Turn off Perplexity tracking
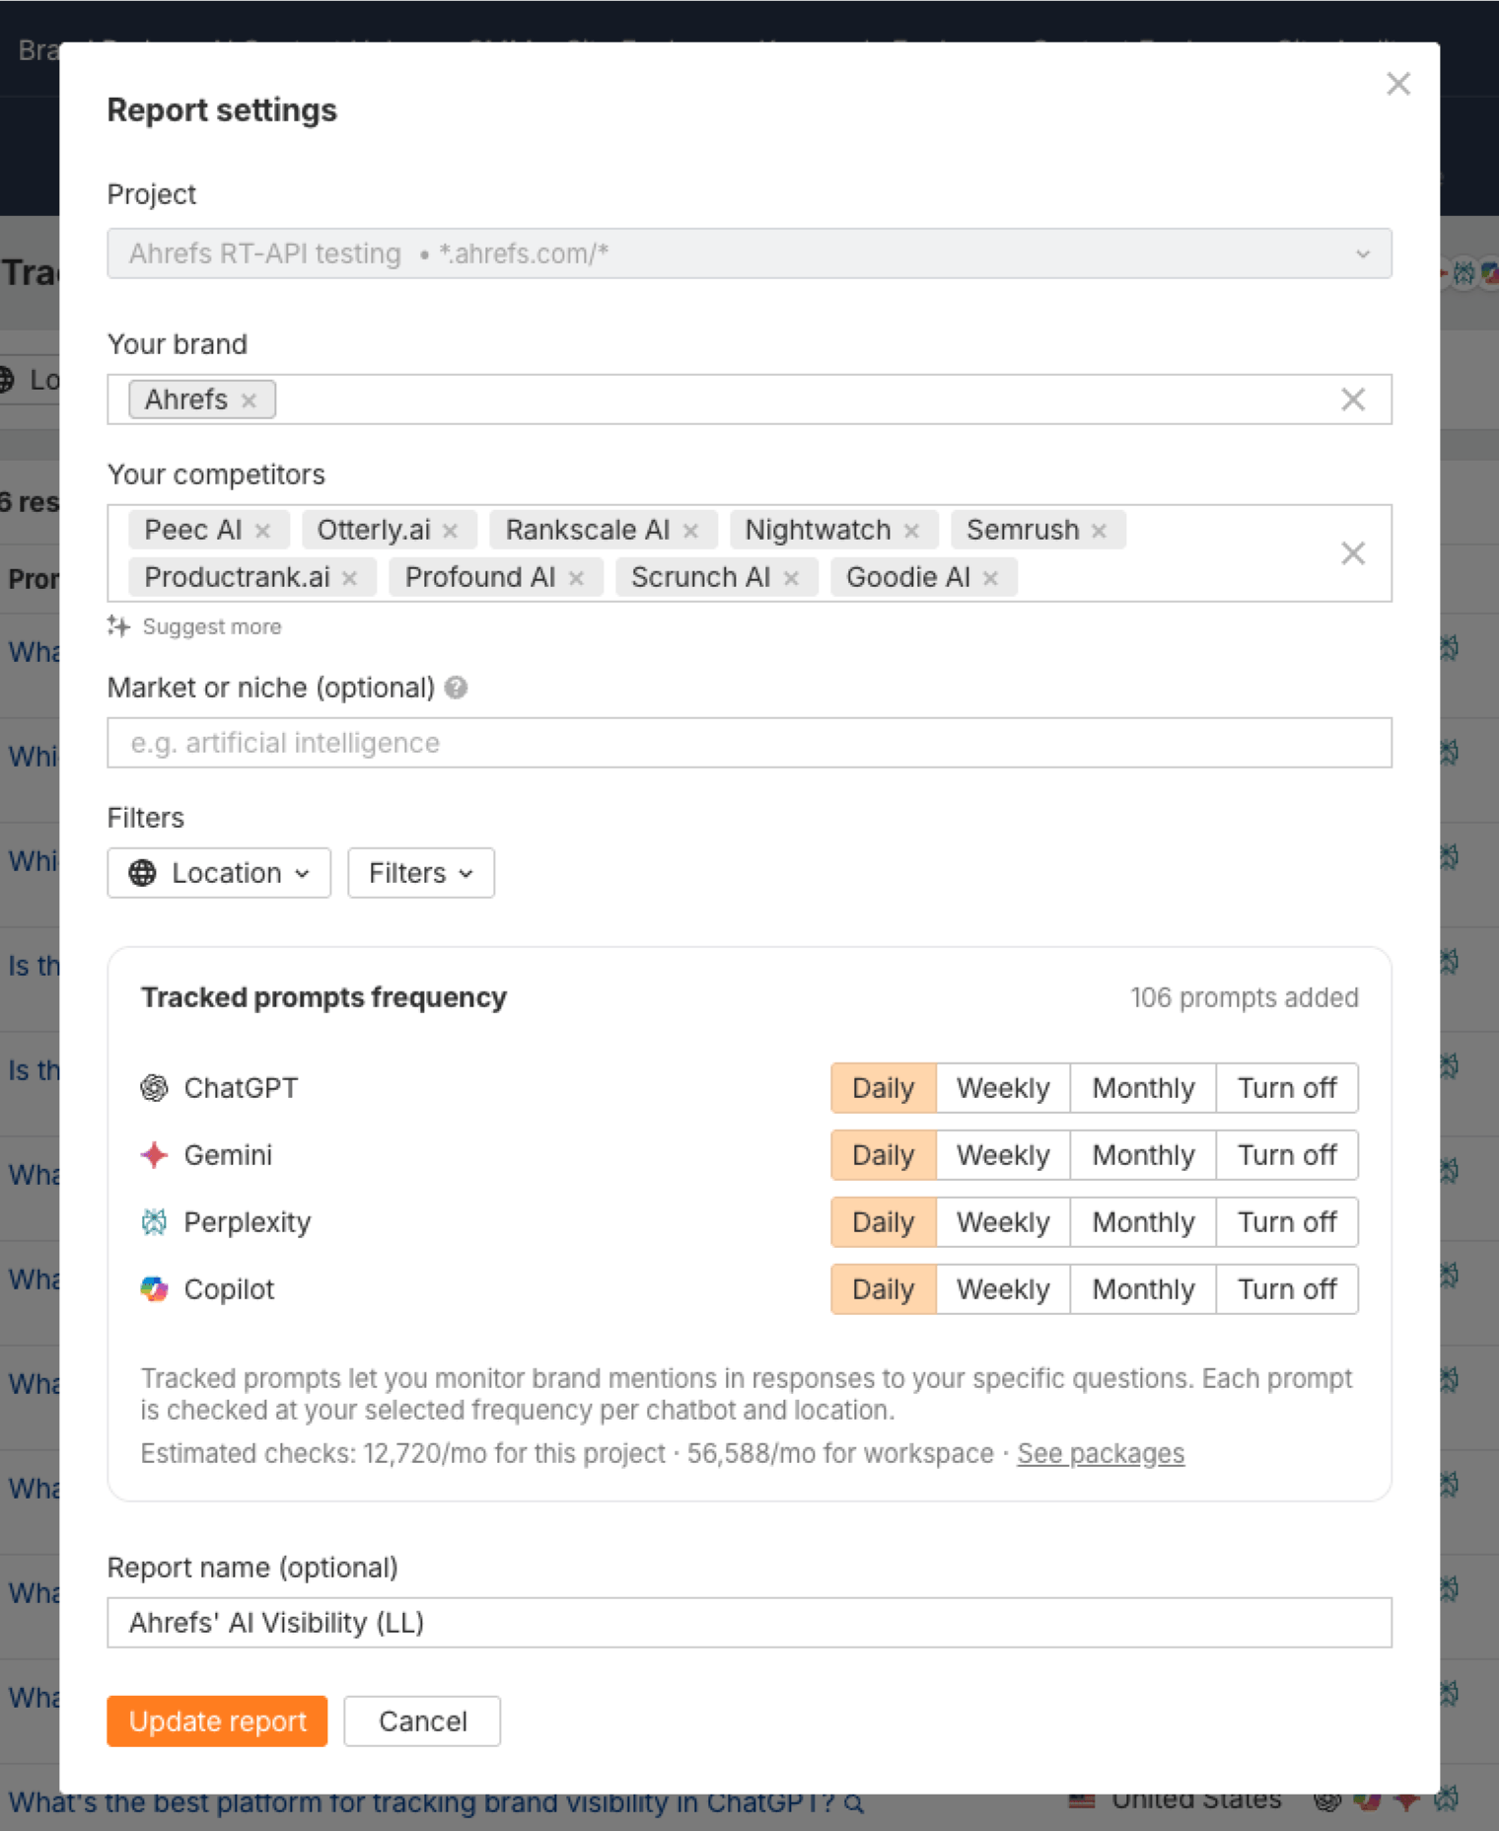 pyautogui.click(x=1287, y=1222)
